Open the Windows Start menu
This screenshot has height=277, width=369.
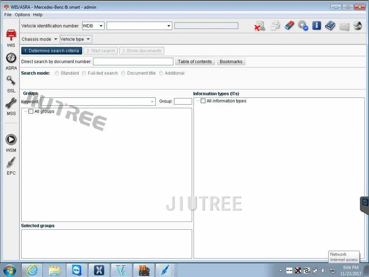pos(10,270)
